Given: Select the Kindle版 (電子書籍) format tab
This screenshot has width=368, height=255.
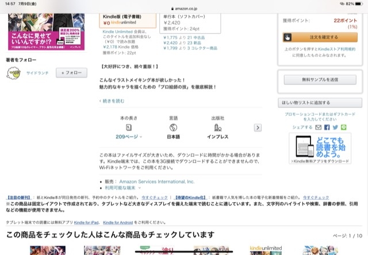Looking at the screenshot, I should click(x=128, y=21).
